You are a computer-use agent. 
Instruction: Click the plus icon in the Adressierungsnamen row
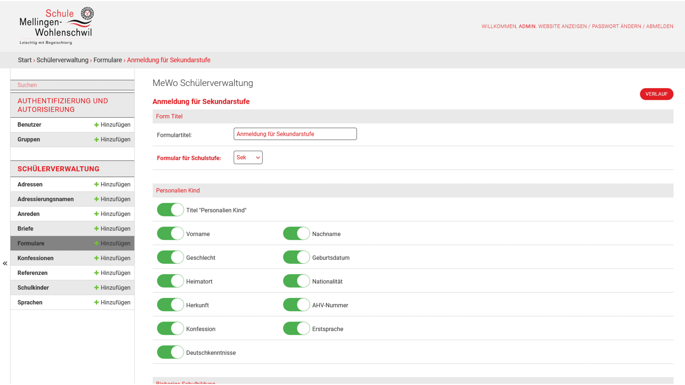coord(96,199)
